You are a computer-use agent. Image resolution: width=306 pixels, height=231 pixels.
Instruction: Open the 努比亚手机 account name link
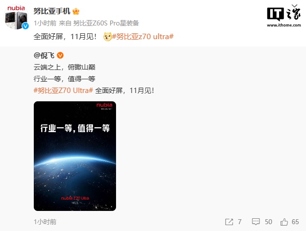(52, 11)
